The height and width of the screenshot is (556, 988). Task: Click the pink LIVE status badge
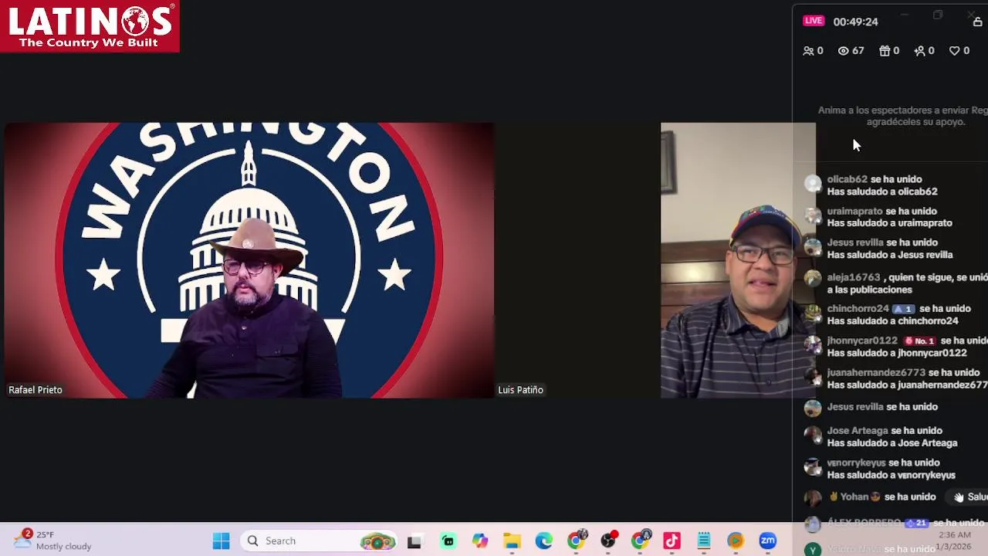click(814, 21)
